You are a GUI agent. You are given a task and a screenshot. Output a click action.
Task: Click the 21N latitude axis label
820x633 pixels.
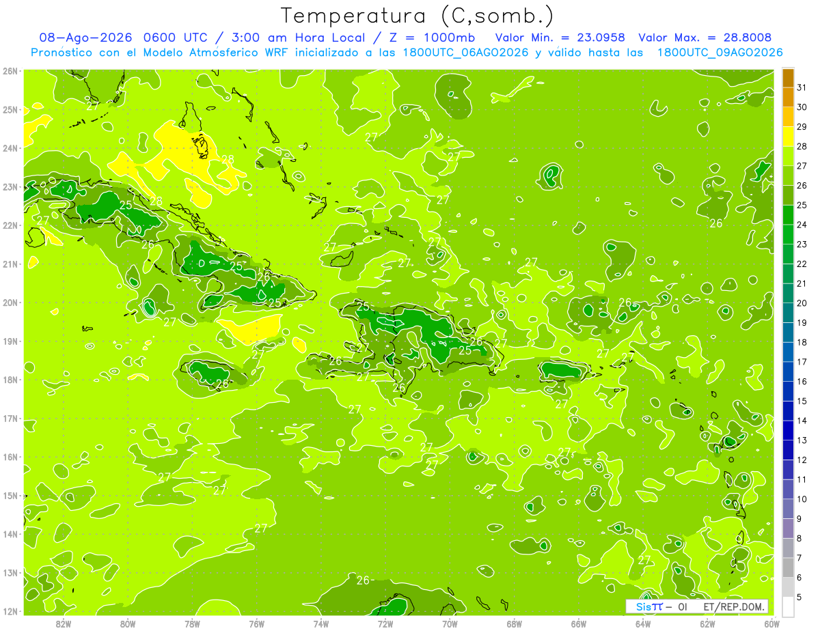point(10,264)
